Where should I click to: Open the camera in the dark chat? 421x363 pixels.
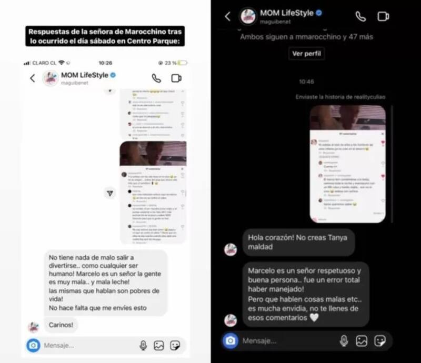click(230, 341)
